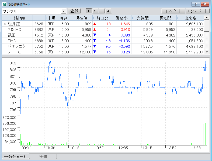Click the エクスポート button
This screenshot has width=212, height=161.
pos(197,11)
